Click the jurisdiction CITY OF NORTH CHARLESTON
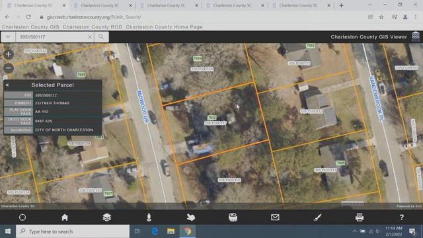Image resolution: width=423 pixels, height=238 pixels. pyautogui.click(x=64, y=130)
